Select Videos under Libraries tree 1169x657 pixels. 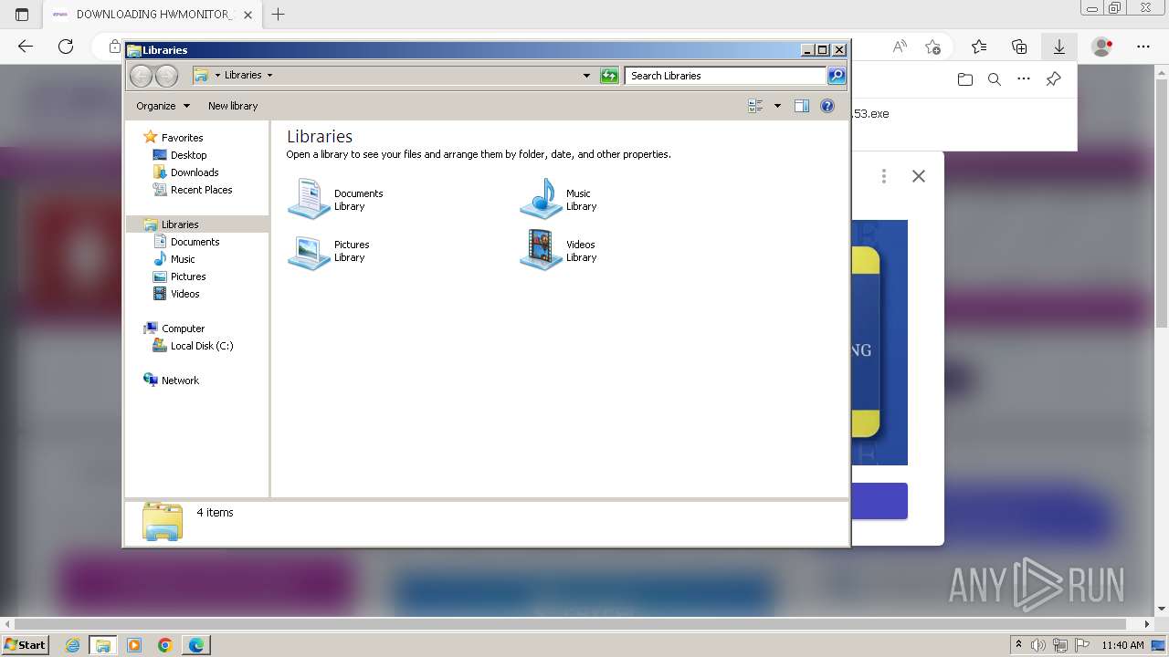184,294
